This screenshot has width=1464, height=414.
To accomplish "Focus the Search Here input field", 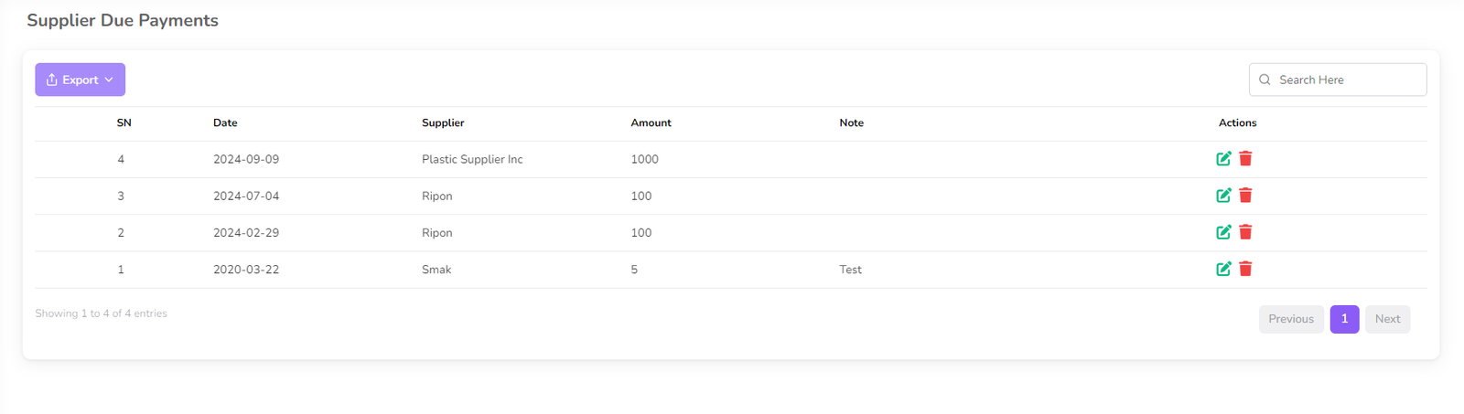I will [x=1347, y=80].
